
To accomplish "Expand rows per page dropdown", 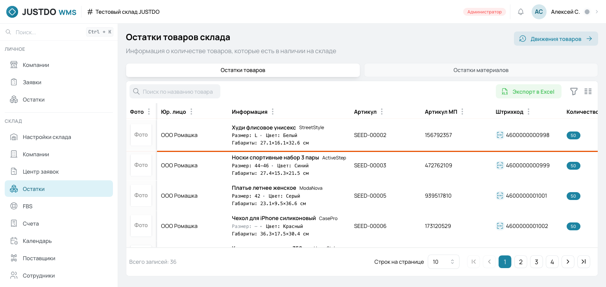I will pos(443,262).
